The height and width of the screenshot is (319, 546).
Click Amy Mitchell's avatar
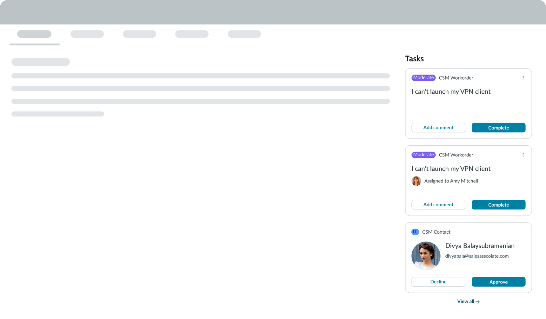click(x=416, y=181)
